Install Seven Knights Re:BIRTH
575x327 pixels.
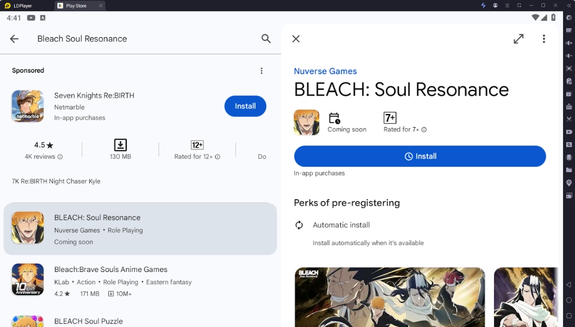pos(245,106)
